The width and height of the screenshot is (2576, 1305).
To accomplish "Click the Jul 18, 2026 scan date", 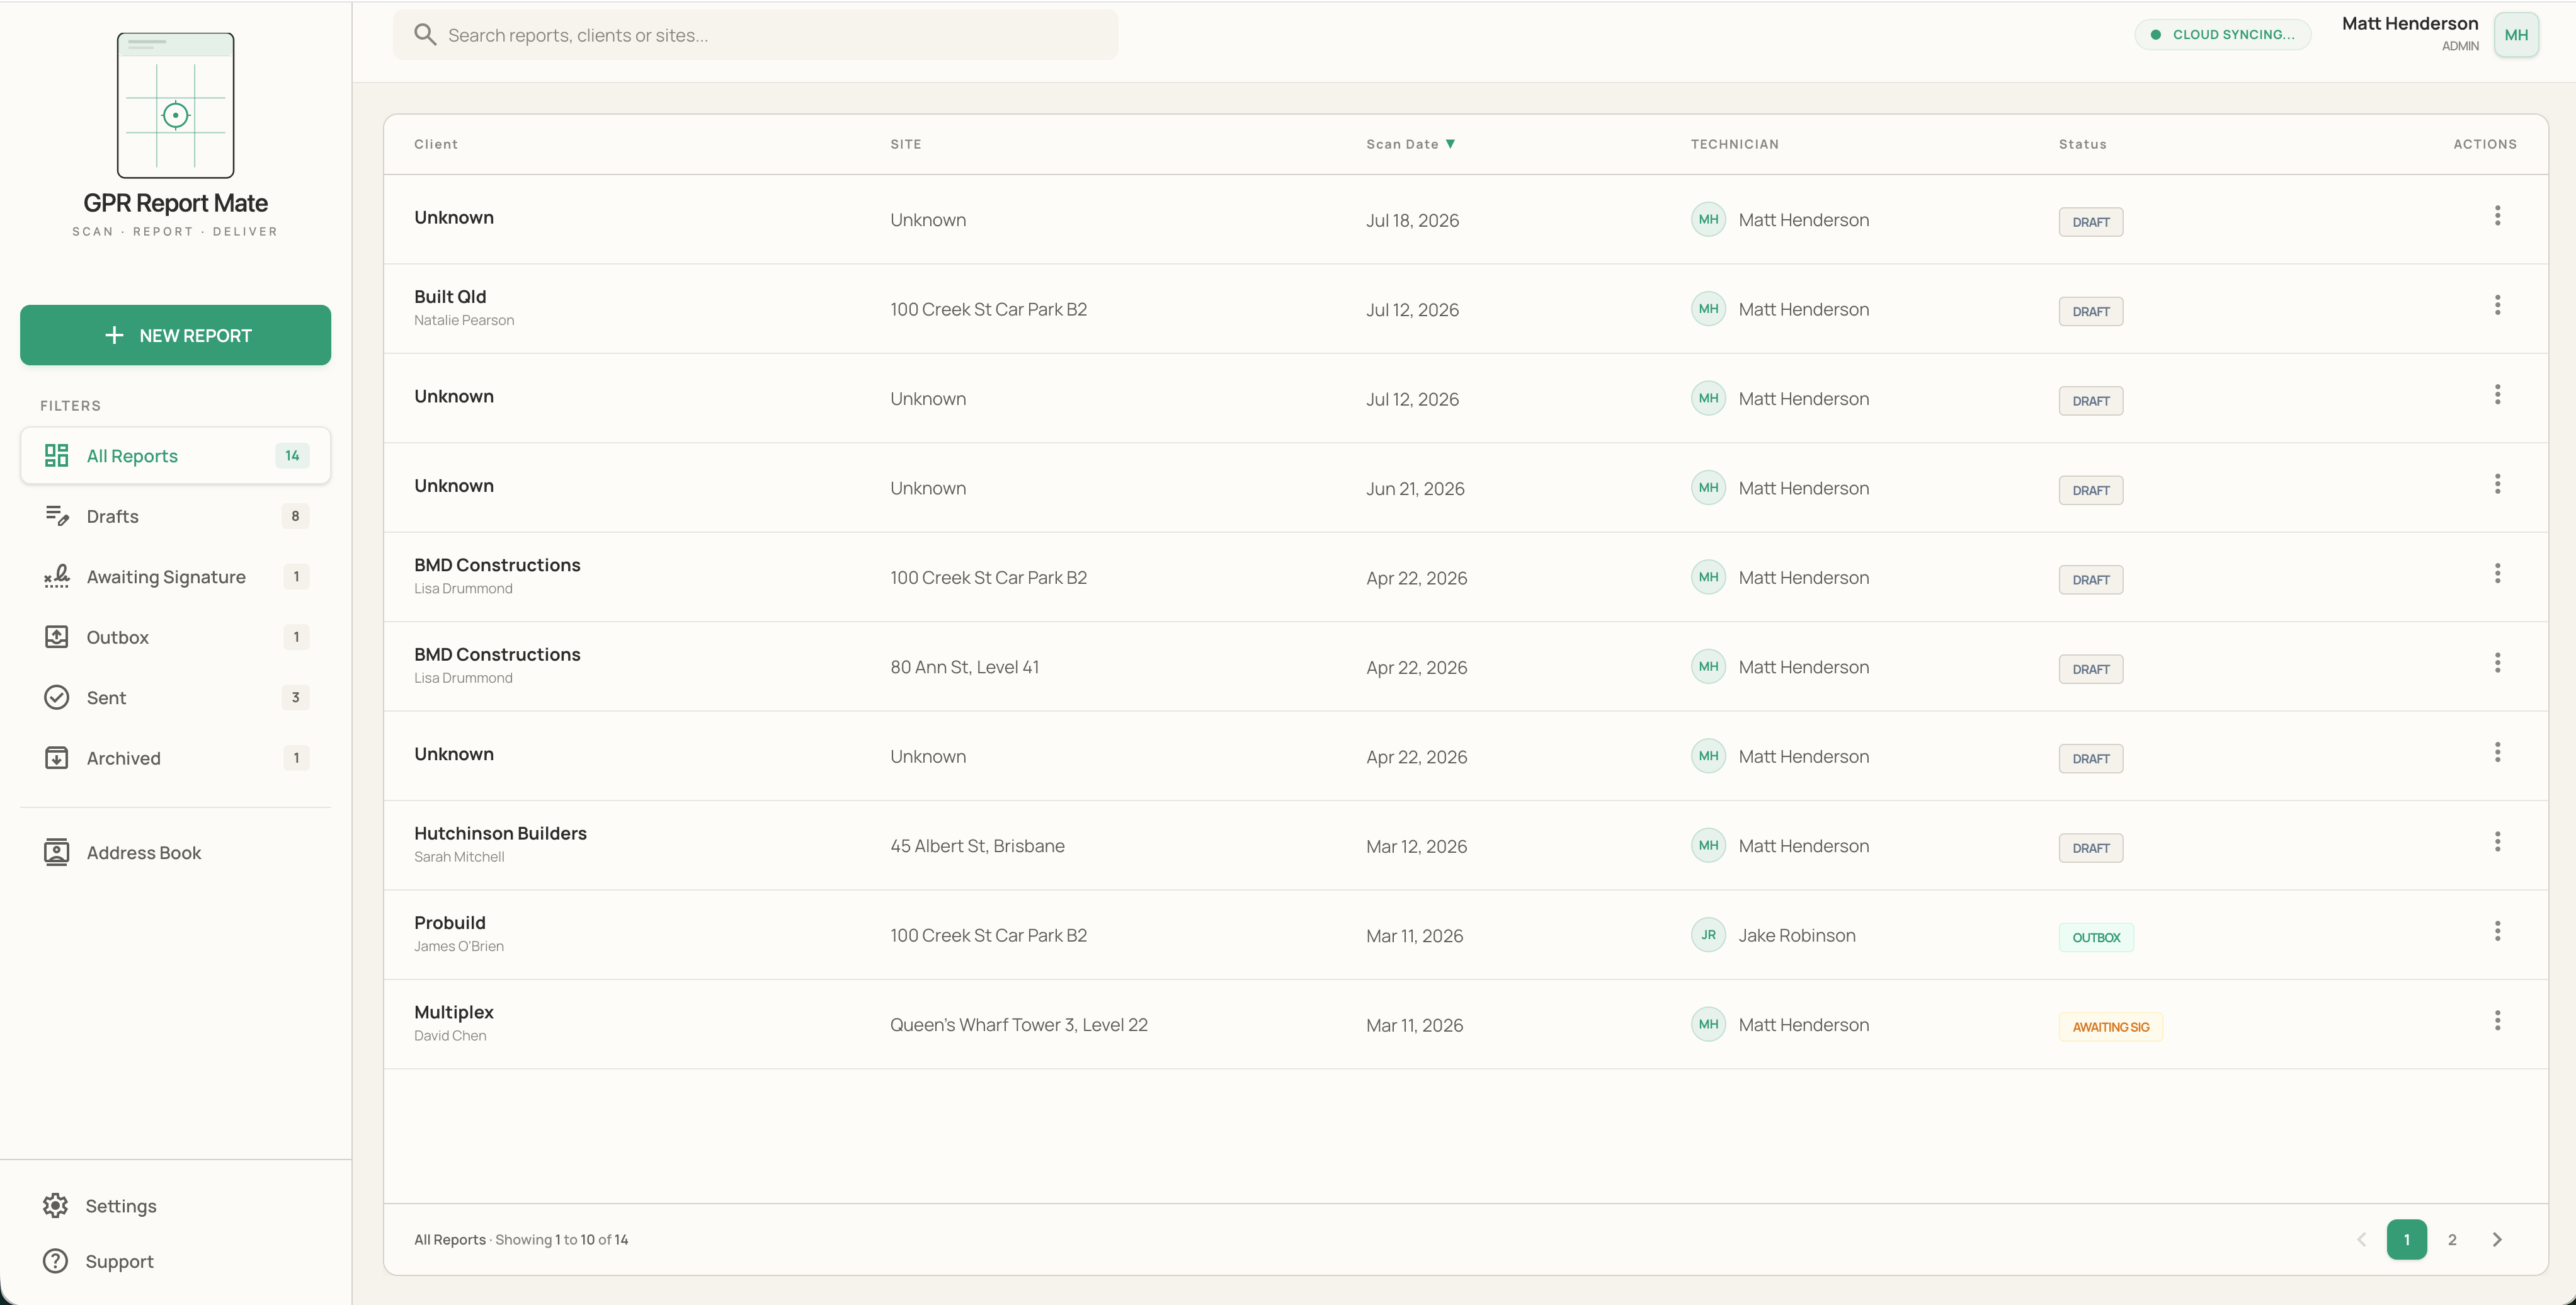I will coord(1412,220).
